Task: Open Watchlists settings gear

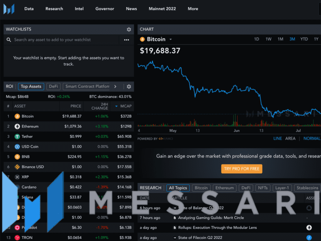Action: pos(129,30)
